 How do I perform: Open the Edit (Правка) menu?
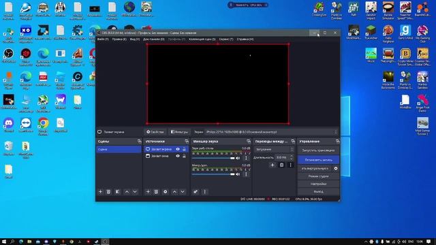(119, 39)
